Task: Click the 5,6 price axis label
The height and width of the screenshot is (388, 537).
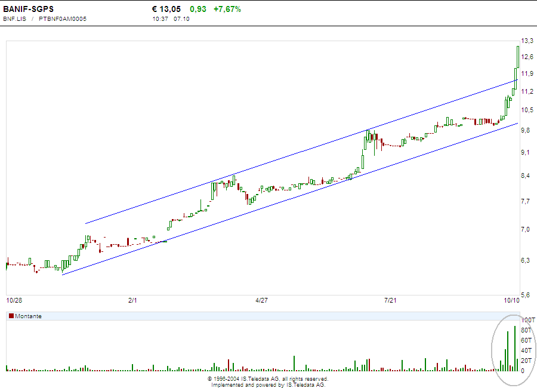Action: (x=525, y=295)
